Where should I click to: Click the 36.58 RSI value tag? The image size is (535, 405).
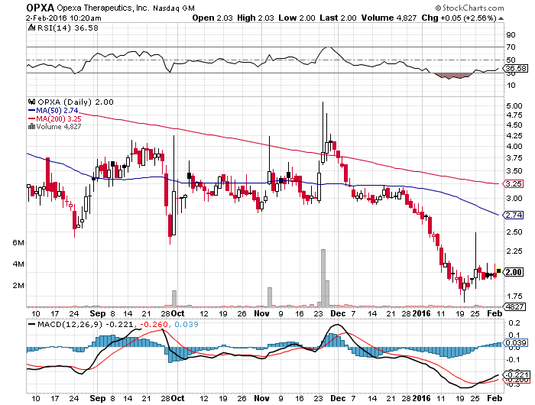[x=515, y=68]
